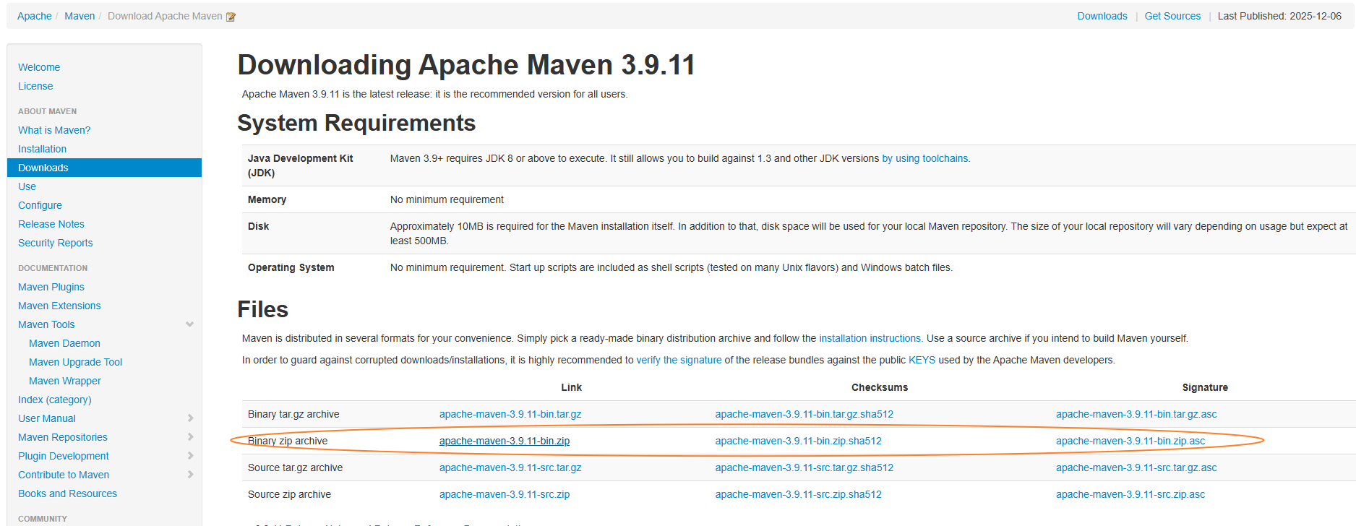
Task: Open Index (category) sidebar link
Action: pos(55,400)
